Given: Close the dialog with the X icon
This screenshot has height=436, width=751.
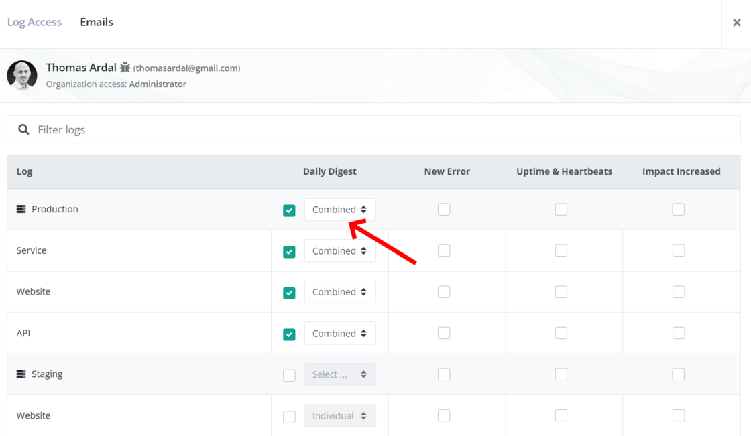Looking at the screenshot, I should pyautogui.click(x=737, y=23).
